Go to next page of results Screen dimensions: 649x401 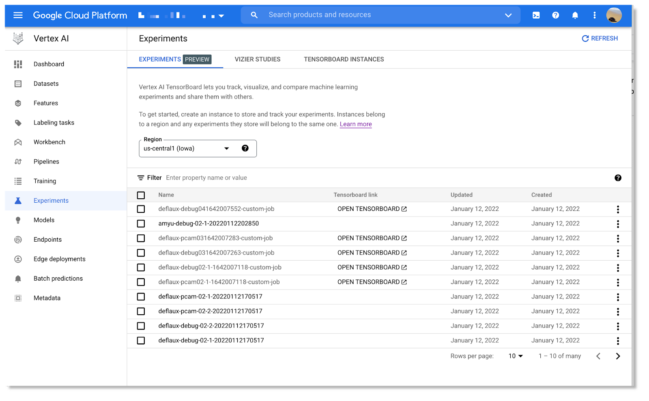click(618, 356)
